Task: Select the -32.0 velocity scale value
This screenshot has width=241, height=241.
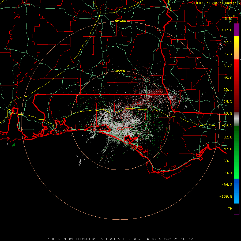Action: point(227,137)
